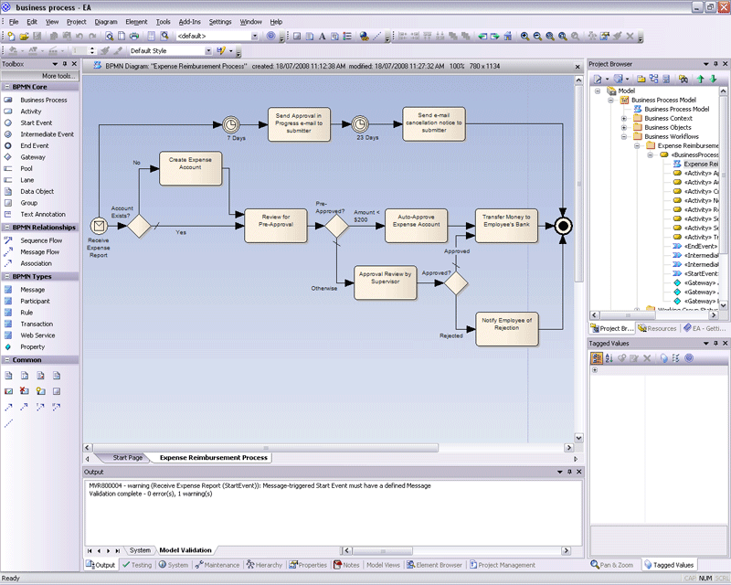Image resolution: width=731 pixels, height=585 pixels.
Task: Switch to the Start Page tab
Action: click(x=127, y=457)
